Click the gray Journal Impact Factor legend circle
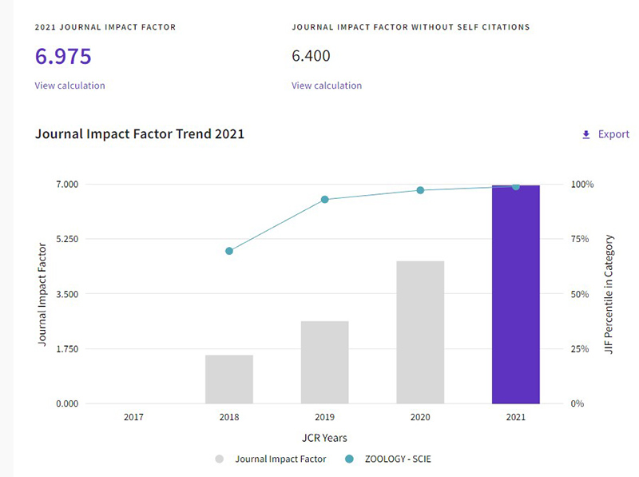The image size is (639, 477). (x=220, y=459)
